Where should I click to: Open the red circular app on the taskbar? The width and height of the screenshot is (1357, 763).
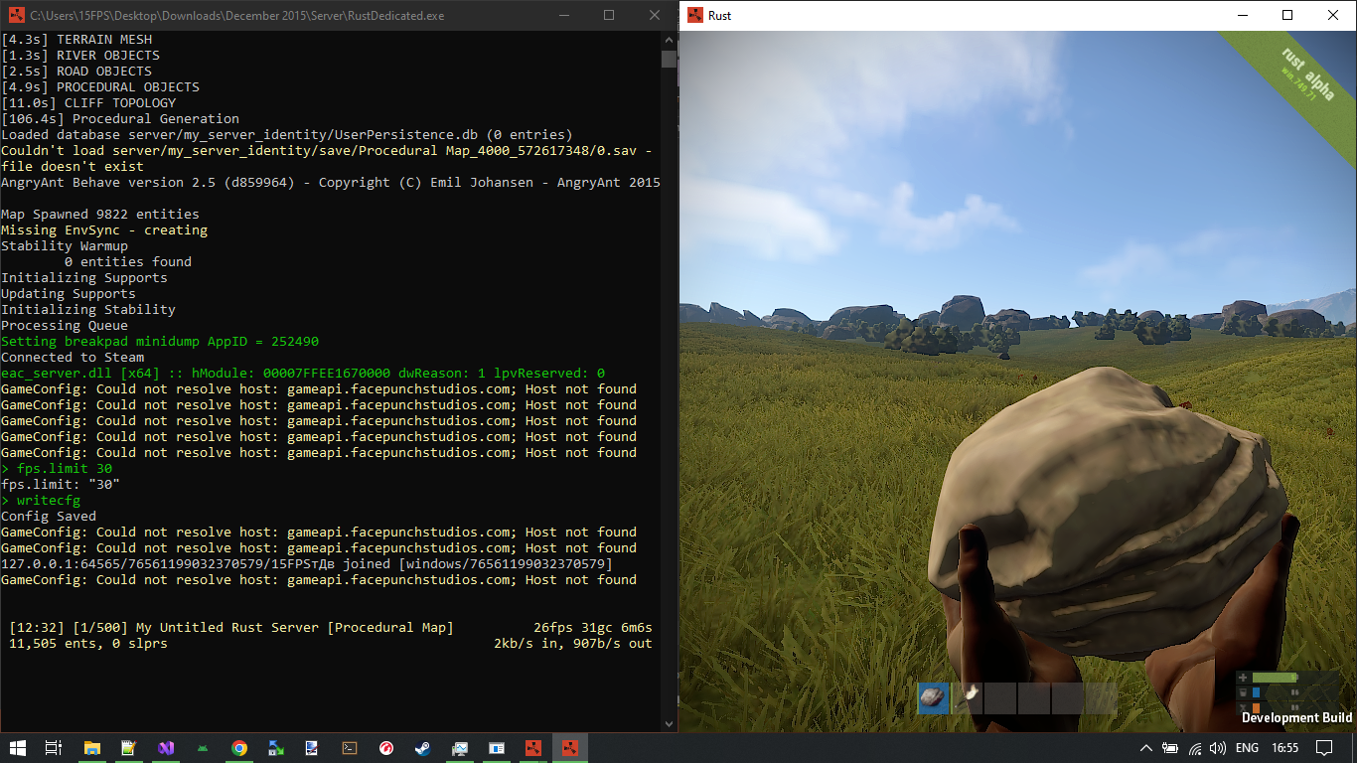386,748
